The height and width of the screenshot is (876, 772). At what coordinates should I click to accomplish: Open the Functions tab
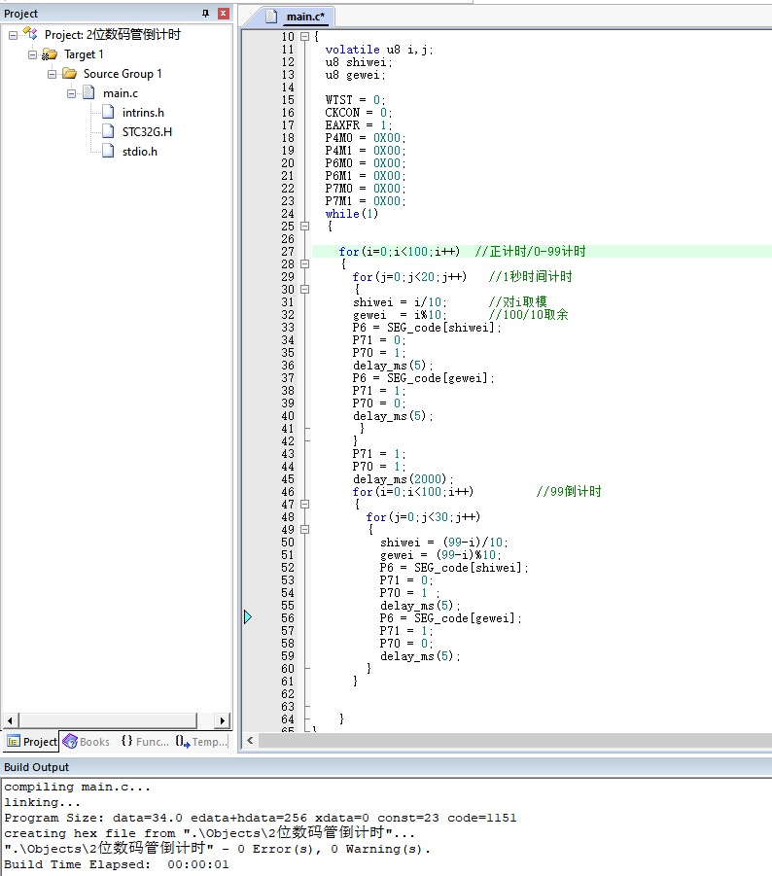pyautogui.click(x=145, y=742)
